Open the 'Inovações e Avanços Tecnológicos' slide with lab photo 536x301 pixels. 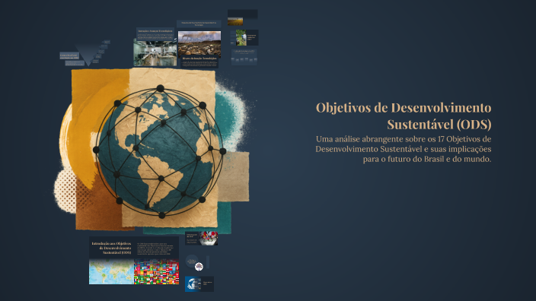[155, 47]
